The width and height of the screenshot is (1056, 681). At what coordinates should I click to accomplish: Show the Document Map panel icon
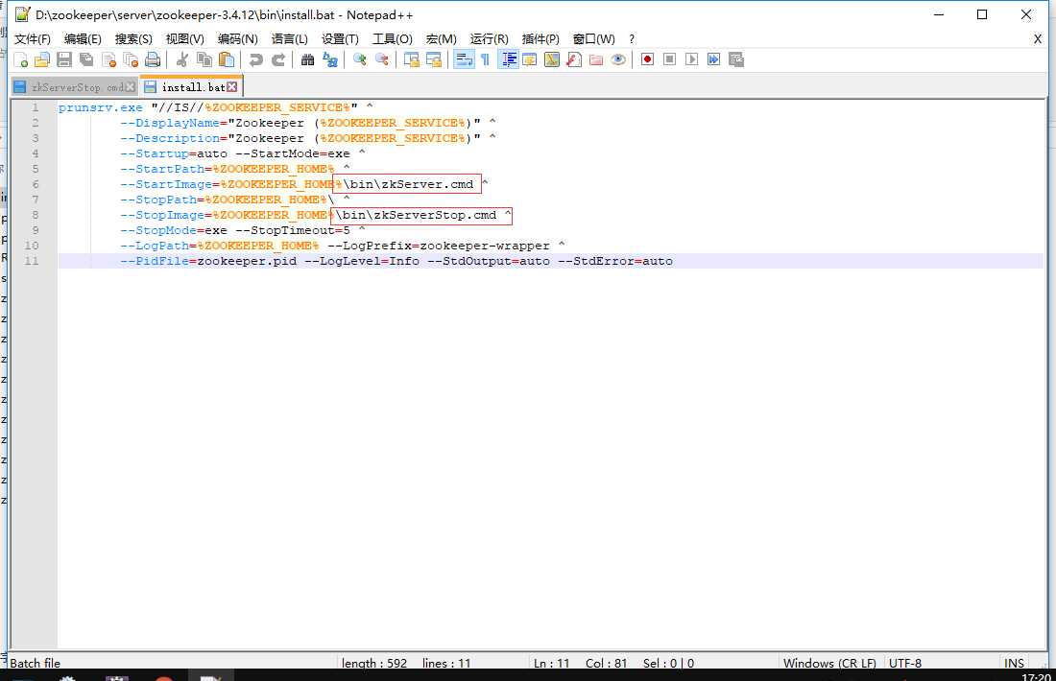[552, 59]
